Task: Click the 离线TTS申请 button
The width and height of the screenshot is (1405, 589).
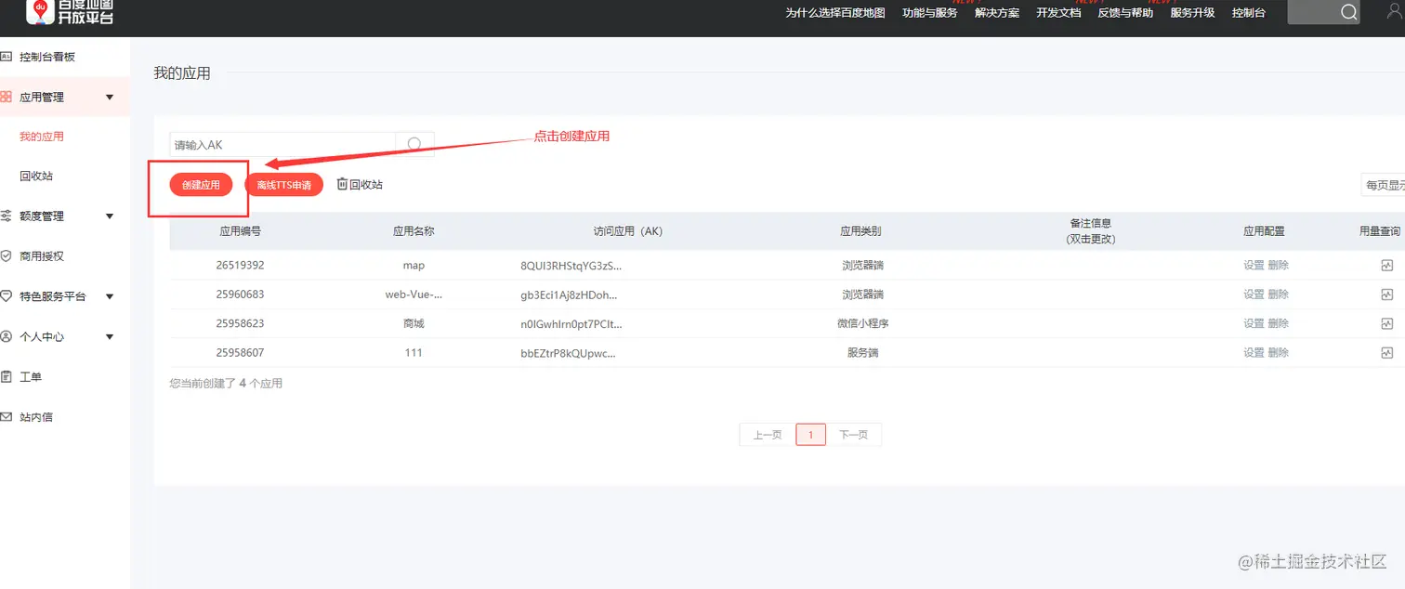Action: click(283, 185)
